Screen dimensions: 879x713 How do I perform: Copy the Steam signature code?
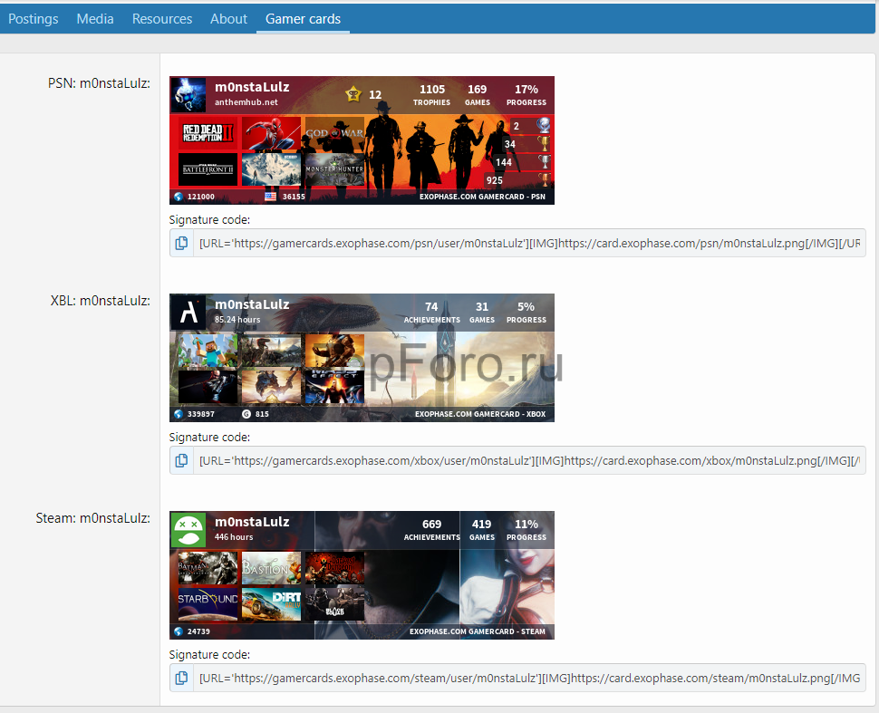pyautogui.click(x=181, y=678)
